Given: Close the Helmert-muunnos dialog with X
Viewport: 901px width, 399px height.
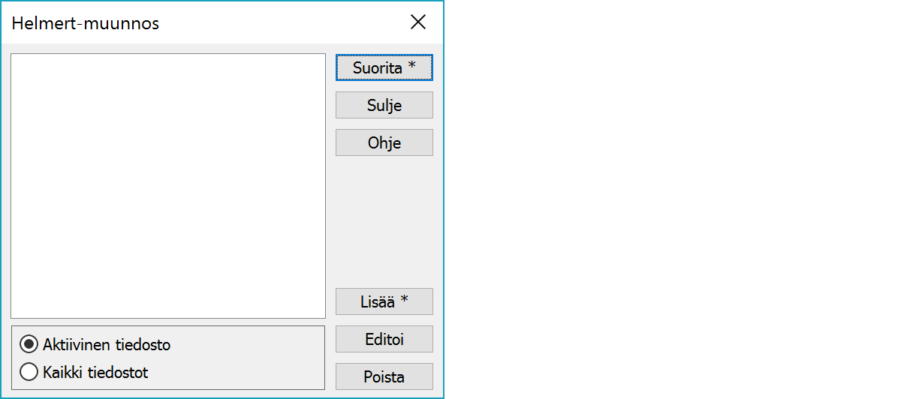Looking at the screenshot, I should coord(418,22).
